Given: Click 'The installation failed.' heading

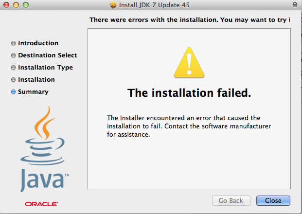Looking at the screenshot, I should coord(189,93).
